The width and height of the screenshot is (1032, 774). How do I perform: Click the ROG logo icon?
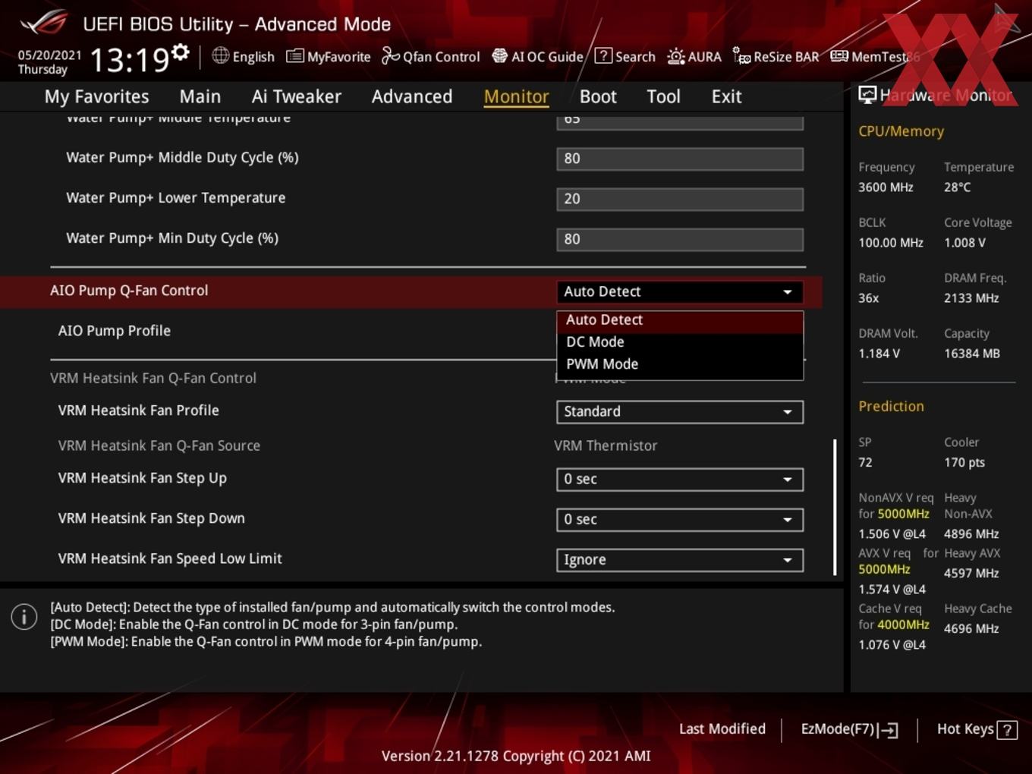(44, 22)
